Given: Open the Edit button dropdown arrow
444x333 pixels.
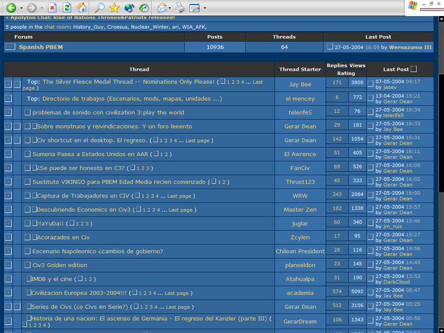Looking at the screenshot, I should (205, 8).
